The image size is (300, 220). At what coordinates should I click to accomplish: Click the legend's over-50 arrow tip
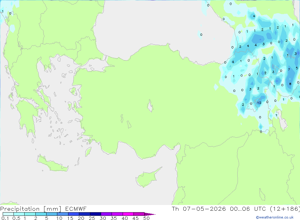point(150,214)
